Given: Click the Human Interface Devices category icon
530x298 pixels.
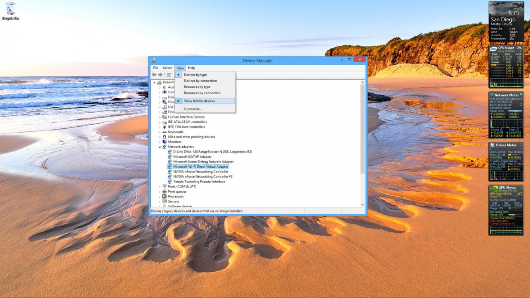Looking at the screenshot, I should [164, 117].
